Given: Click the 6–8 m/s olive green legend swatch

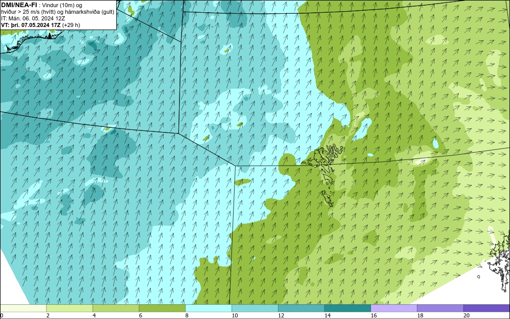Looking at the screenshot, I should 162,308.
